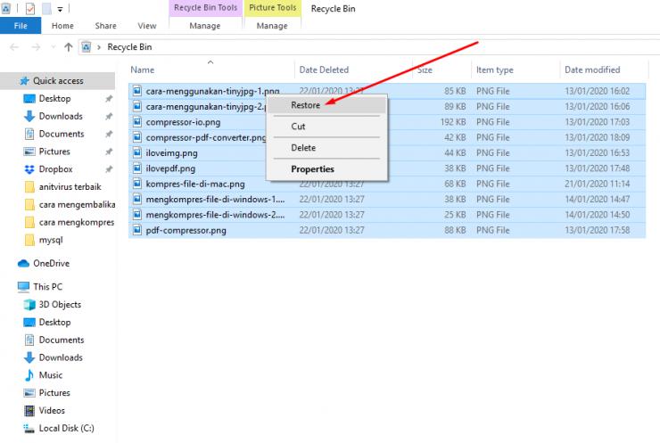The width and height of the screenshot is (660, 443).
Task: Expand the address bar path chevron
Action: coord(99,47)
